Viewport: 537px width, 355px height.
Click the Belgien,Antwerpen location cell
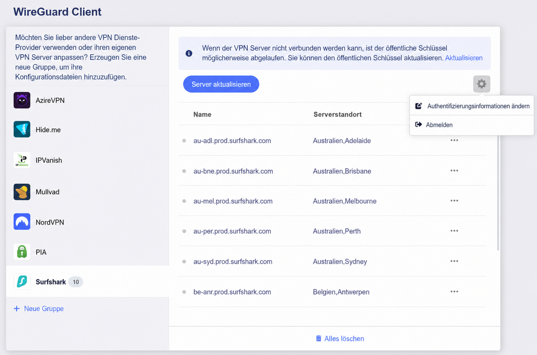point(341,292)
